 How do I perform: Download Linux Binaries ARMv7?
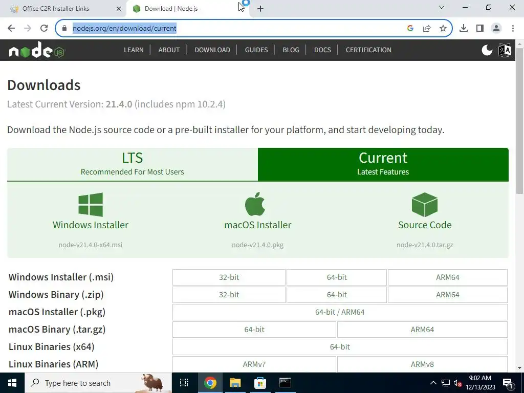[x=254, y=364]
